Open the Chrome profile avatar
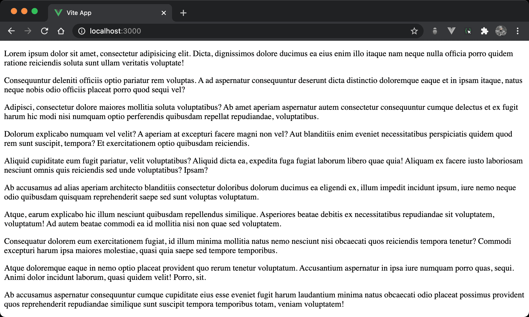 pyautogui.click(x=501, y=31)
